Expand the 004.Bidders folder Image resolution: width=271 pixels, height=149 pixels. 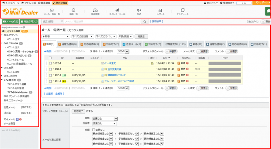coord(2,76)
